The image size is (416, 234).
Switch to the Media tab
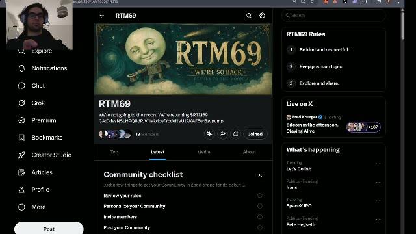tap(203, 152)
